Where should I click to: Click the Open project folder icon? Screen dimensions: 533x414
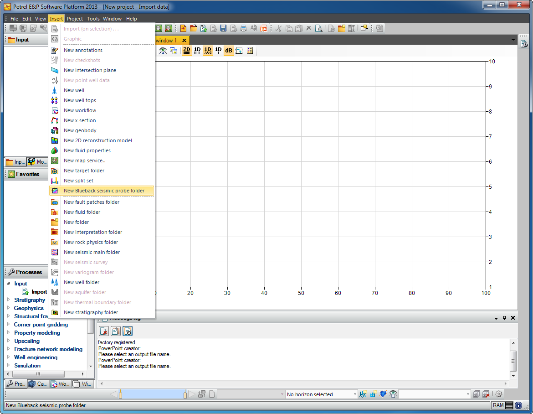coord(194,28)
